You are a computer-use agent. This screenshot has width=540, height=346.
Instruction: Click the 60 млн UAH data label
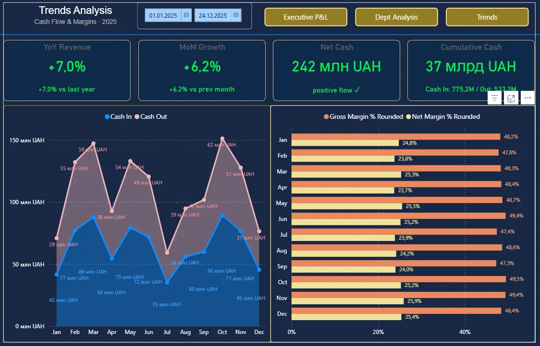point(203,289)
